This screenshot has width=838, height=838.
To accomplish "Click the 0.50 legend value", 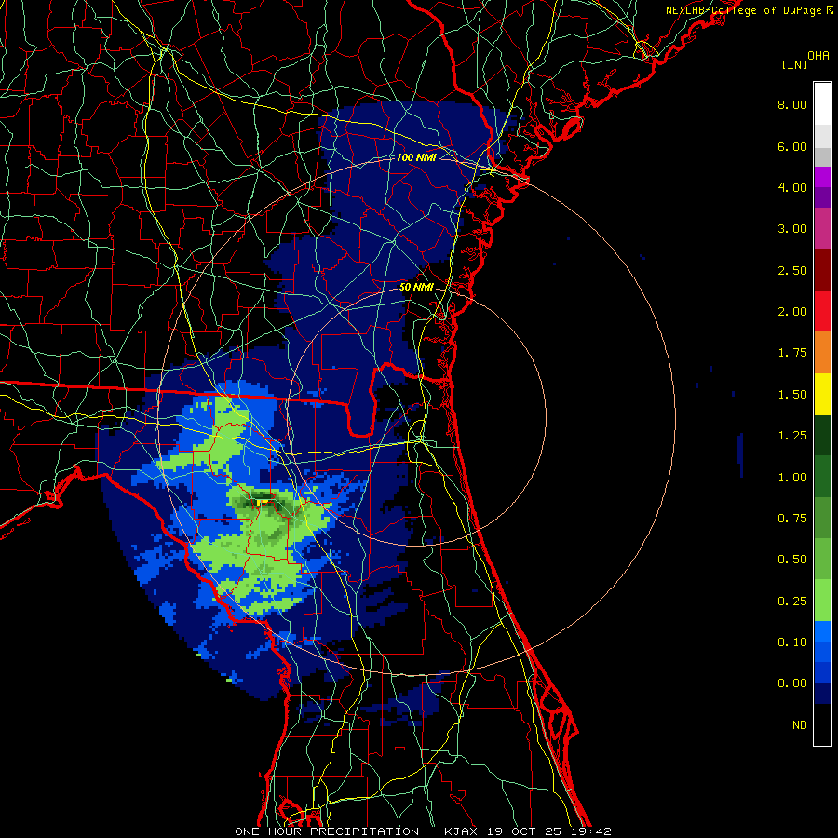I will tap(792, 560).
